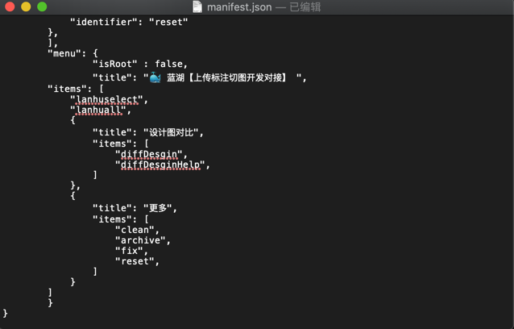Click the false value after isRoot
Image resolution: width=514 pixels, height=329 pixels.
point(171,65)
